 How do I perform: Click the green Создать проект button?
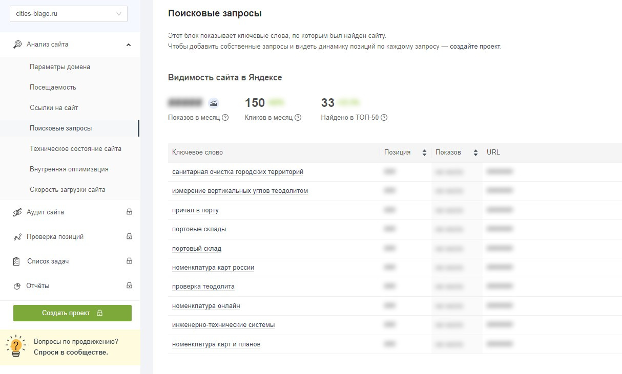72,313
